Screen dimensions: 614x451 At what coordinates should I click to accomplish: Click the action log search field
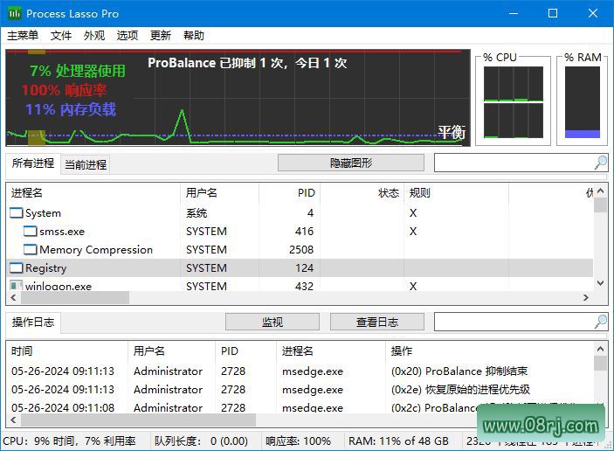[514, 322]
